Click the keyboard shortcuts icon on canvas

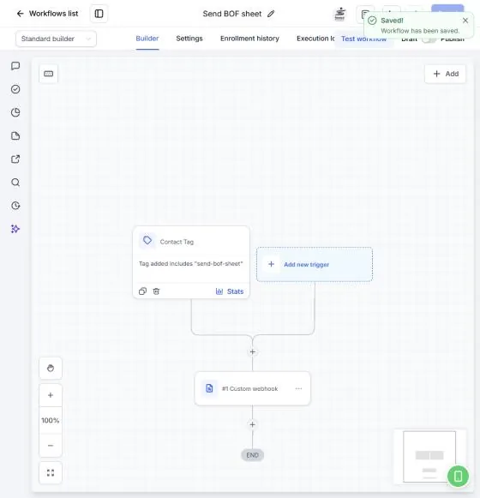tap(49, 74)
